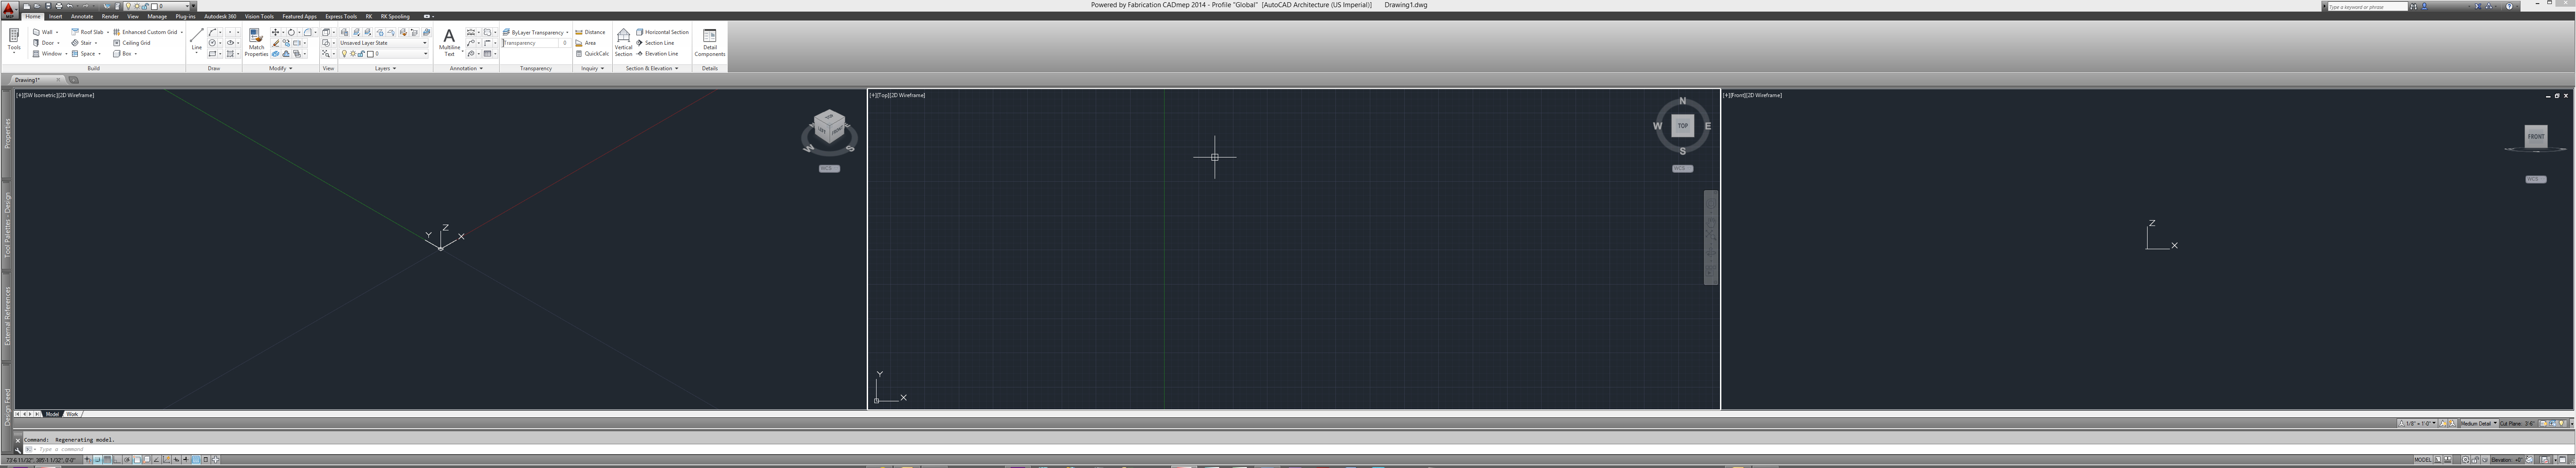Click the Enhanced Custom Grid tool
Screen dimensions: 2576x468
[147, 32]
